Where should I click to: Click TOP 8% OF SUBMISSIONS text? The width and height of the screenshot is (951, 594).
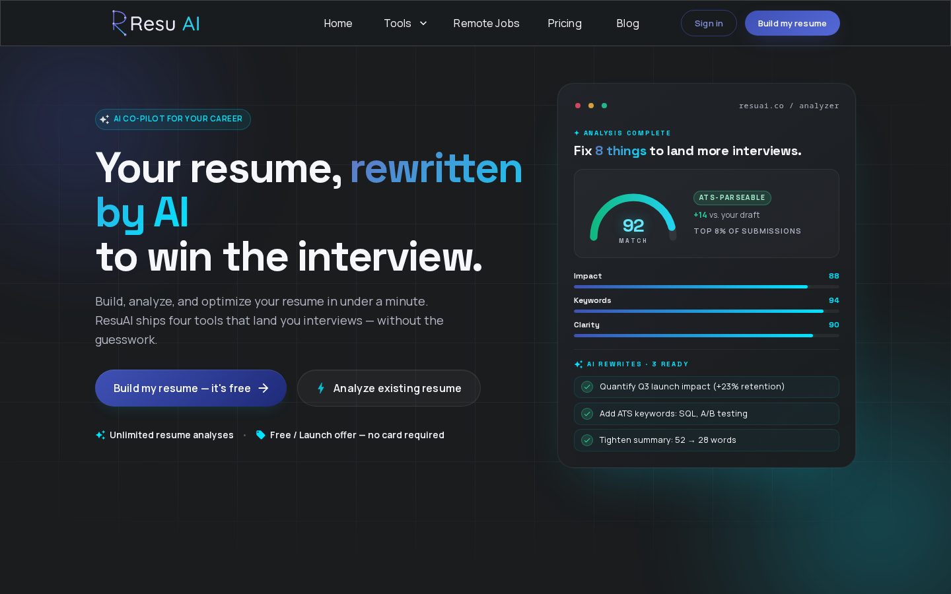pyautogui.click(x=747, y=231)
